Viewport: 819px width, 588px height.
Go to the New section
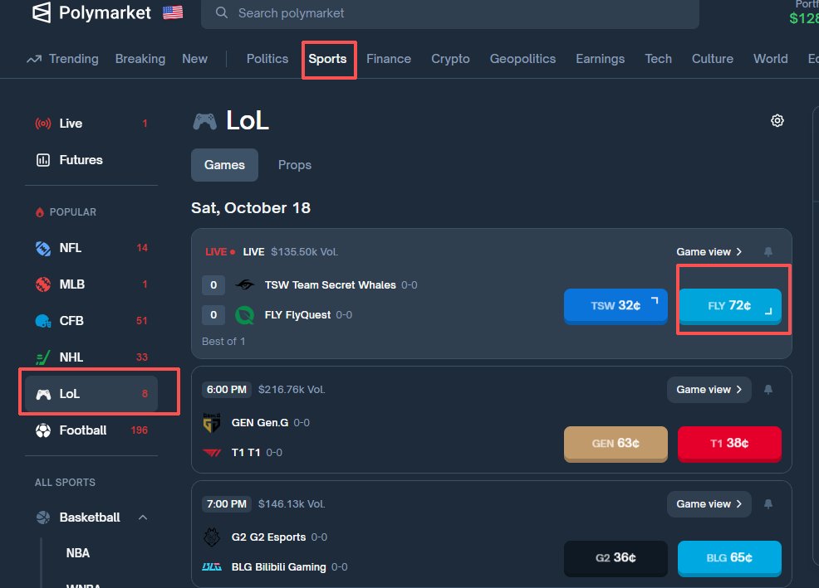pyautogui.click(x=195, y=59)
